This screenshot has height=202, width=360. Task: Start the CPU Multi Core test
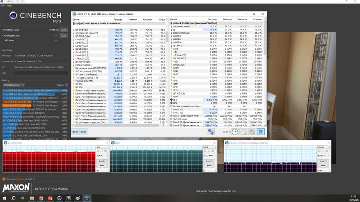[64, 30]
